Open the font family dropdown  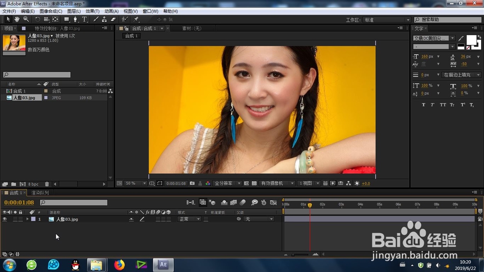point(434,38)
